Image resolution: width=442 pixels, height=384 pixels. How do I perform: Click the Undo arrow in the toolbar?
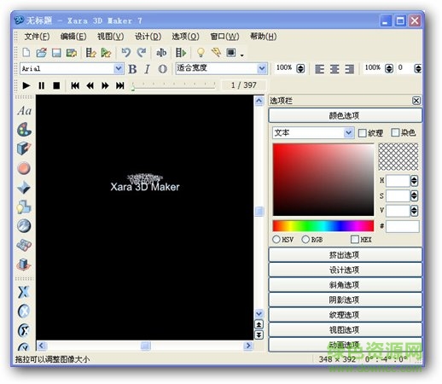coord(125,53)
